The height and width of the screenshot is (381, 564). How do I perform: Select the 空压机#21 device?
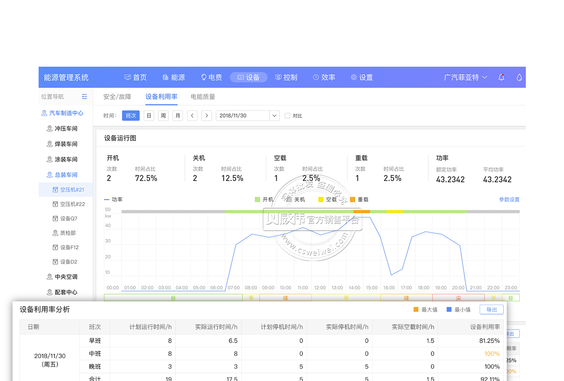tap(66, 190)
